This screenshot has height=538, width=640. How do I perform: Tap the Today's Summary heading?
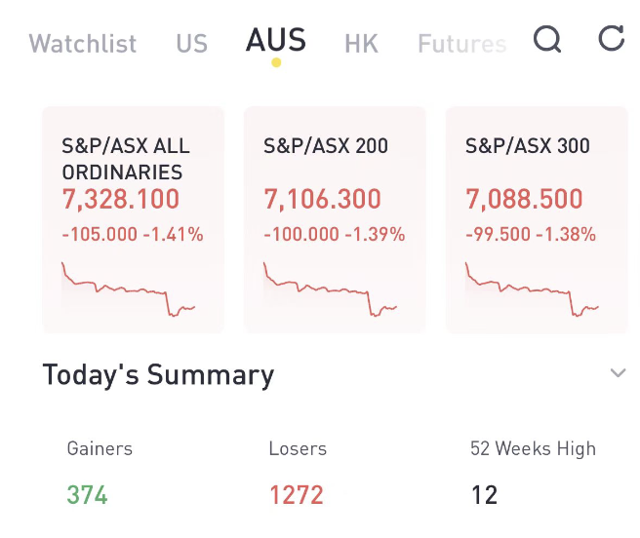(x=158, y=375)
